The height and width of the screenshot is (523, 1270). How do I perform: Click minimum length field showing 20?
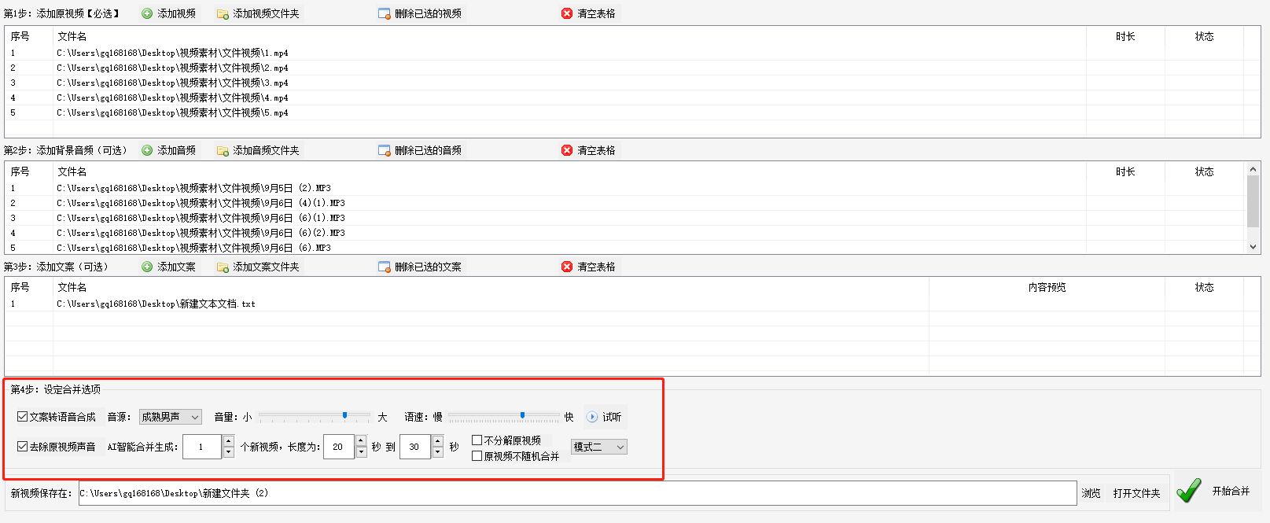(339, 447)
